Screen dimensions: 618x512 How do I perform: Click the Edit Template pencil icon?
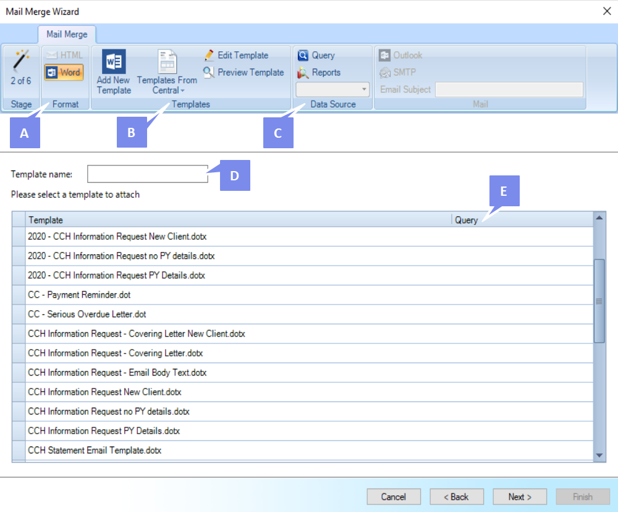tap(209, 56)
